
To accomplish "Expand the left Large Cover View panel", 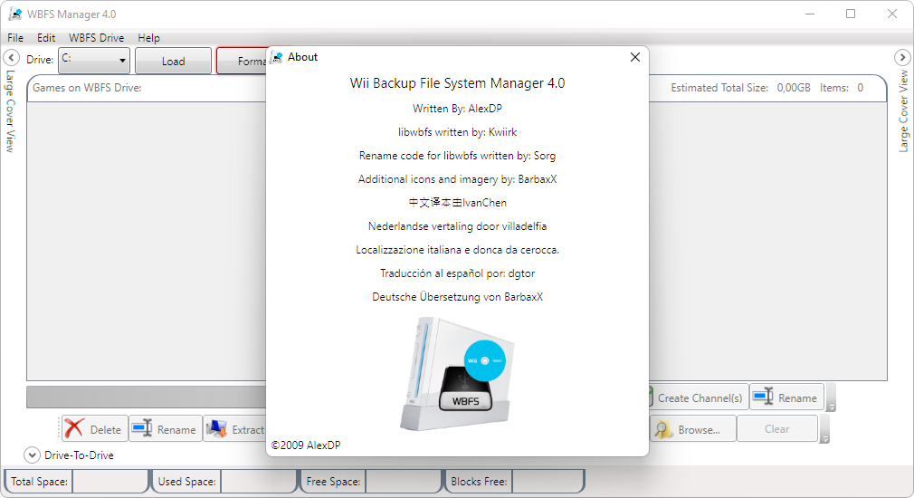I will pyautogui.click(x=12, y=58).
